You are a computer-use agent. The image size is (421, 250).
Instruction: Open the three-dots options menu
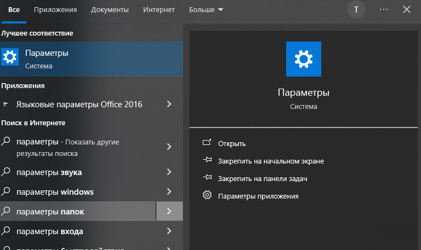384,9
